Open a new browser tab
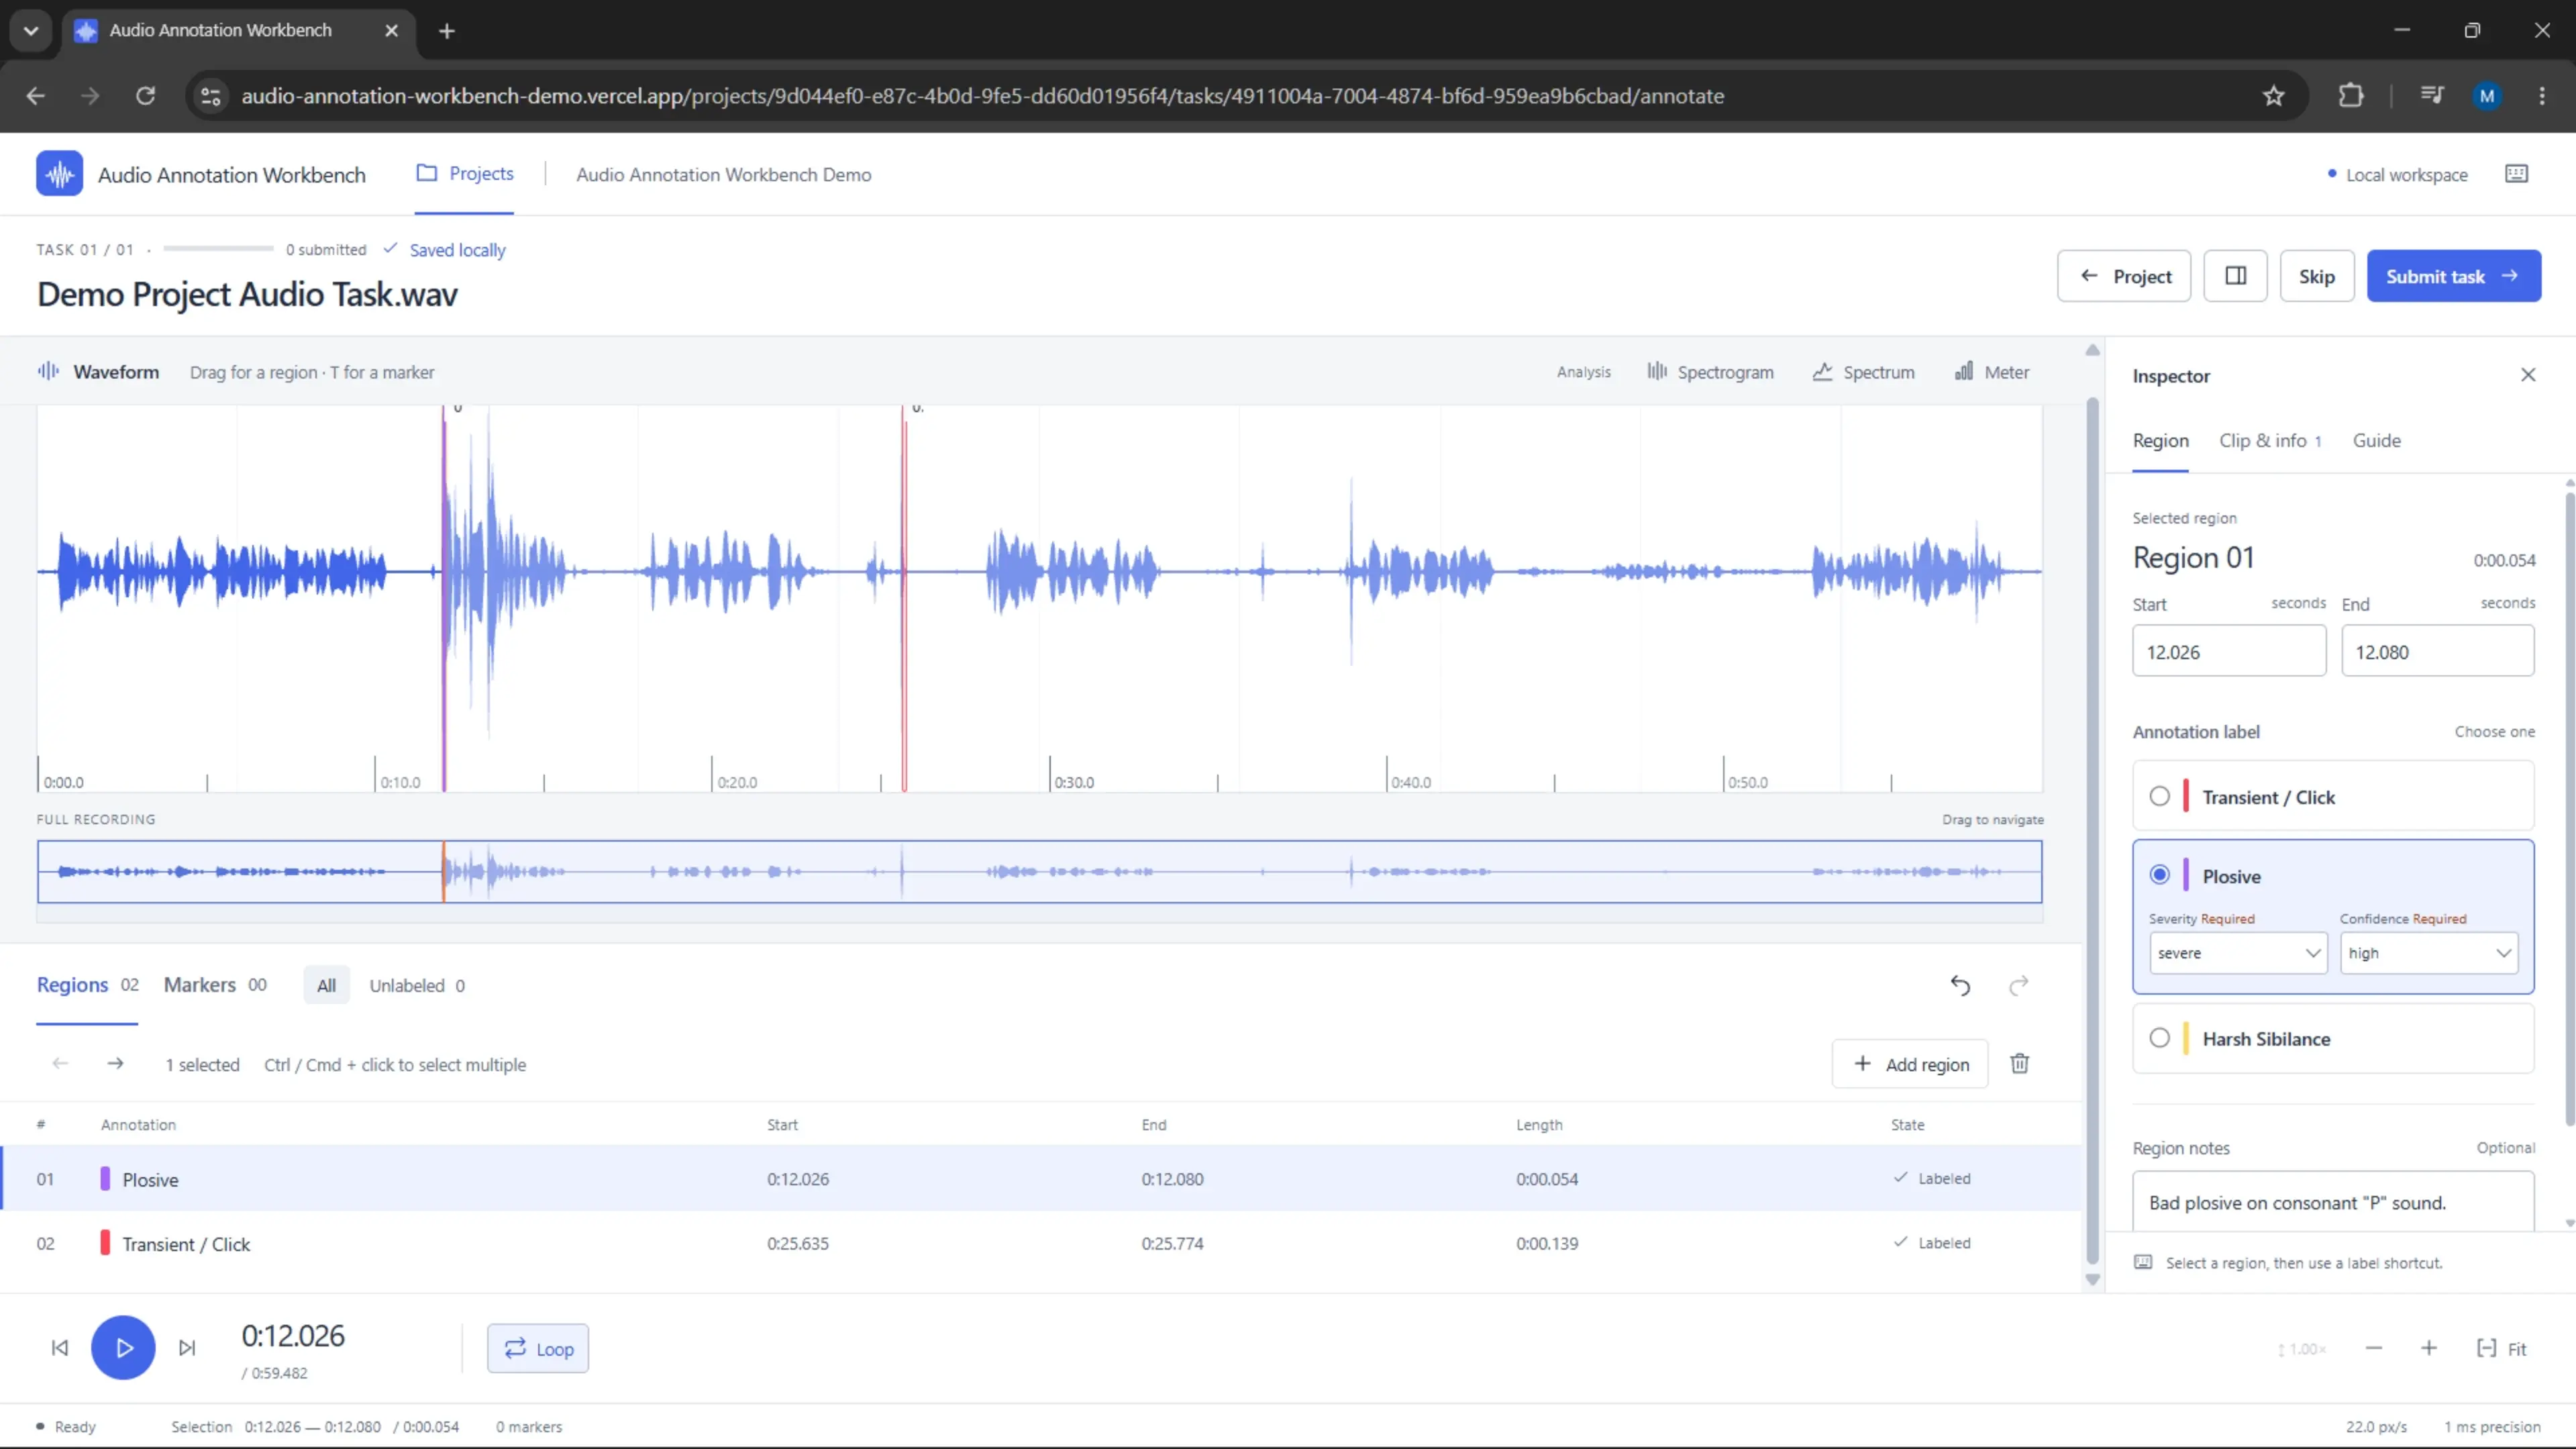The height and width of the screenshot is (1449, 2576). click(x=447, y=31)
